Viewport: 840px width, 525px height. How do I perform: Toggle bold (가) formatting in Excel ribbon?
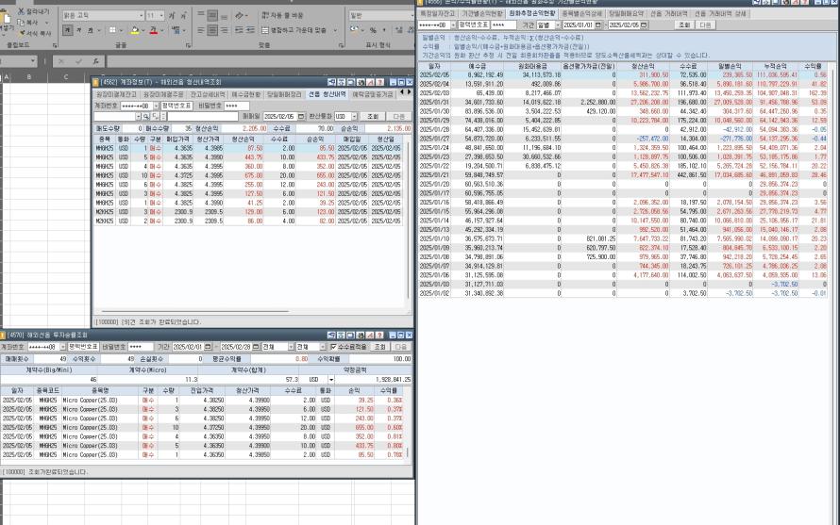pos(68,30)
